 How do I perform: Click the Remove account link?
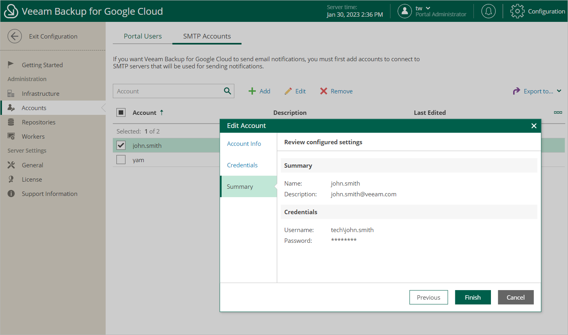pos(342,91)
